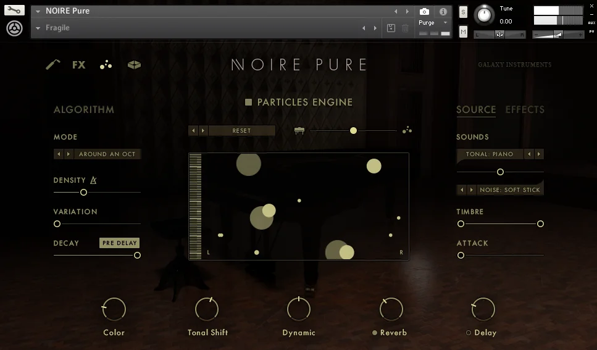Viewport: 597px width, 350px height.
Task: Enable the Delay on/off dot
Action: pos(469,333)
